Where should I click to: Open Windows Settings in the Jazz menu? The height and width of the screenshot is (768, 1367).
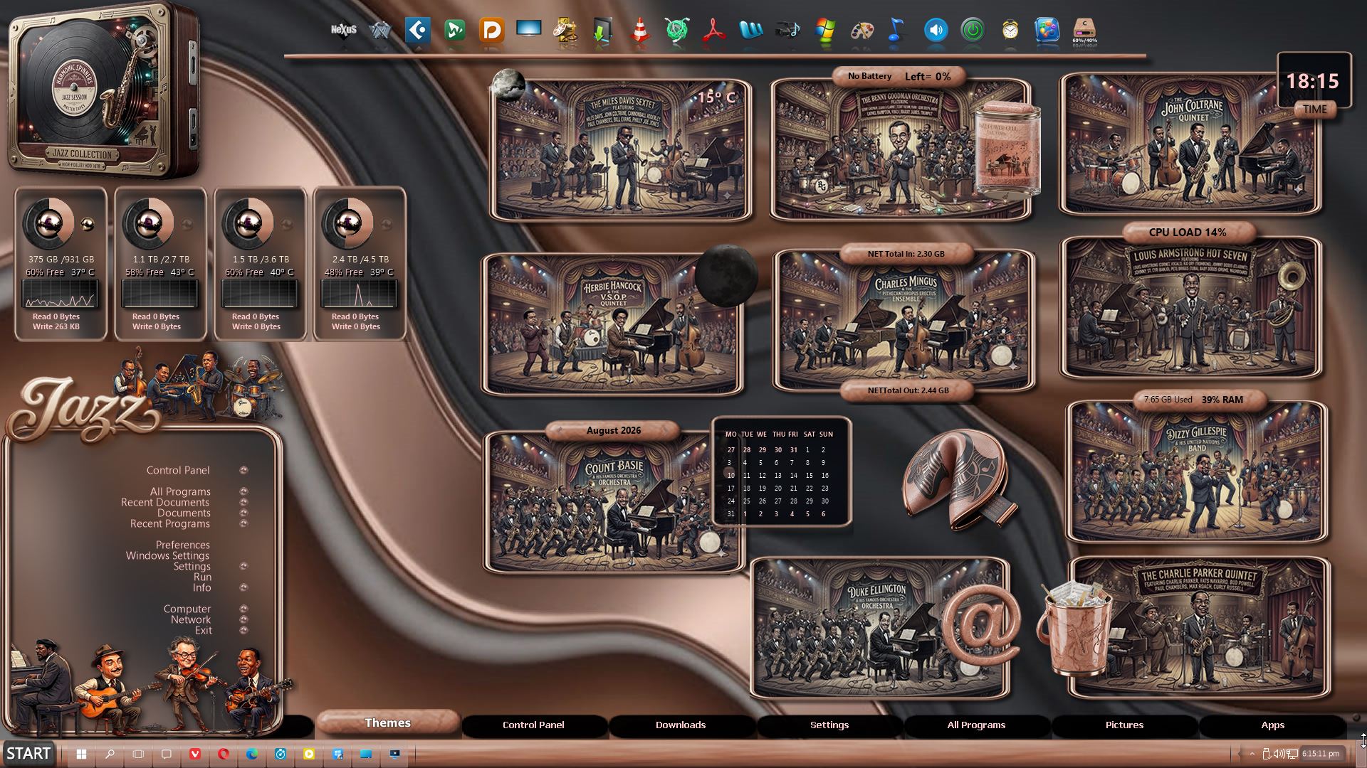pos(167,555)
